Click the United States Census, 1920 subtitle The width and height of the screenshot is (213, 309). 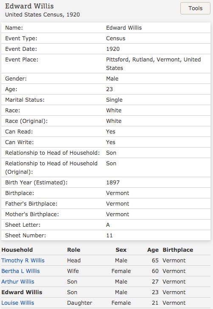pyautogui.click(x=42, y=14)
